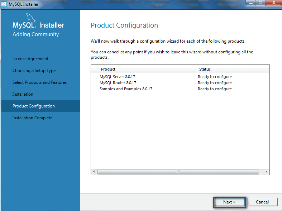Go to Choosing a Setup Type step

coord(34,71)
